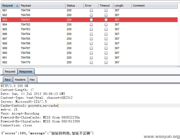Select payload 794759 in row 981

click(x=25, y=10)
